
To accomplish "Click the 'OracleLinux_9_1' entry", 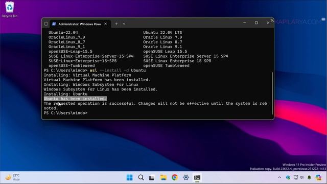I will click(67, 47).
